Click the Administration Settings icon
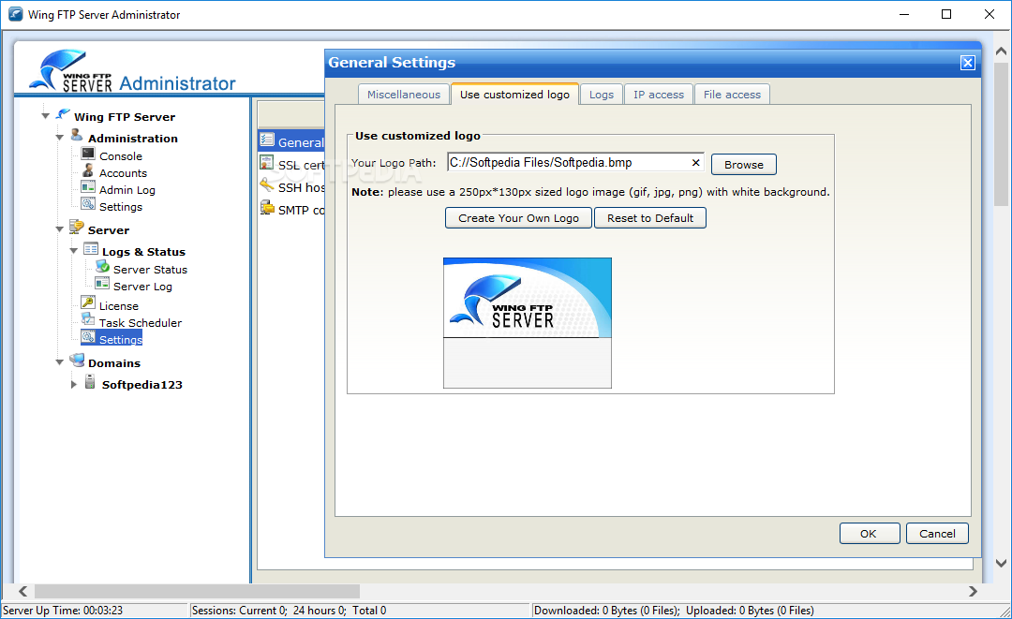Image resolution: width=1012 pixels, height=619 pixels. click(x=88, y=204)
